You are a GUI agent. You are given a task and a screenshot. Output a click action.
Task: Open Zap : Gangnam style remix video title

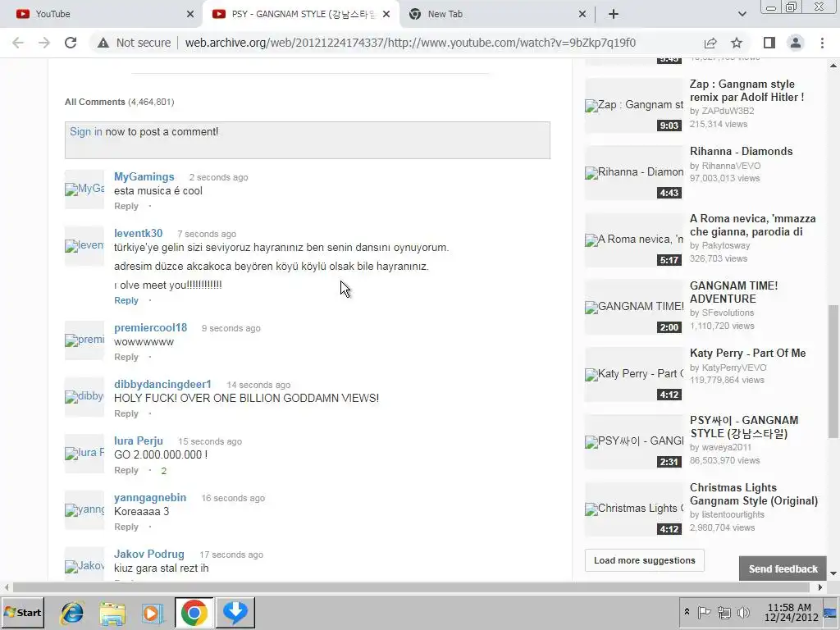point(746,90)
